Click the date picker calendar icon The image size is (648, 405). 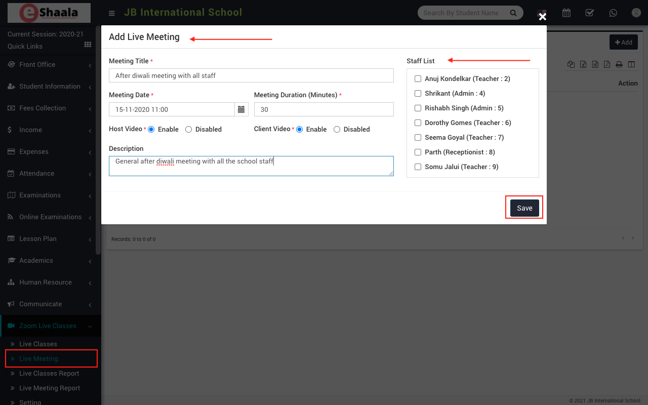click(241, 109)
